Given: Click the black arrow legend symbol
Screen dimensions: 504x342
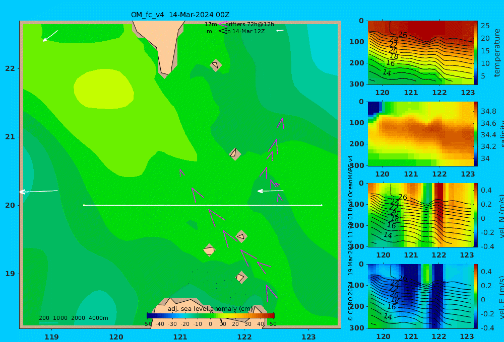Looking at the screenshot, I should pyautogui.click(x=223, y=31).
